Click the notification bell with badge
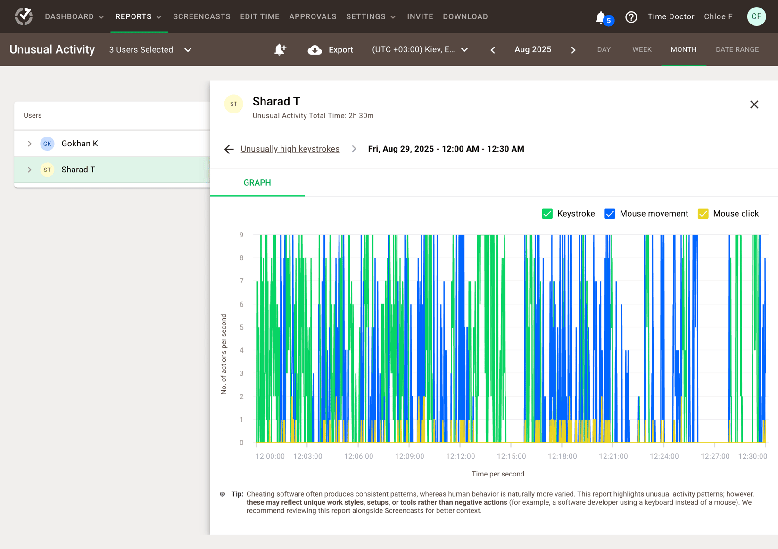 [600, 16]
